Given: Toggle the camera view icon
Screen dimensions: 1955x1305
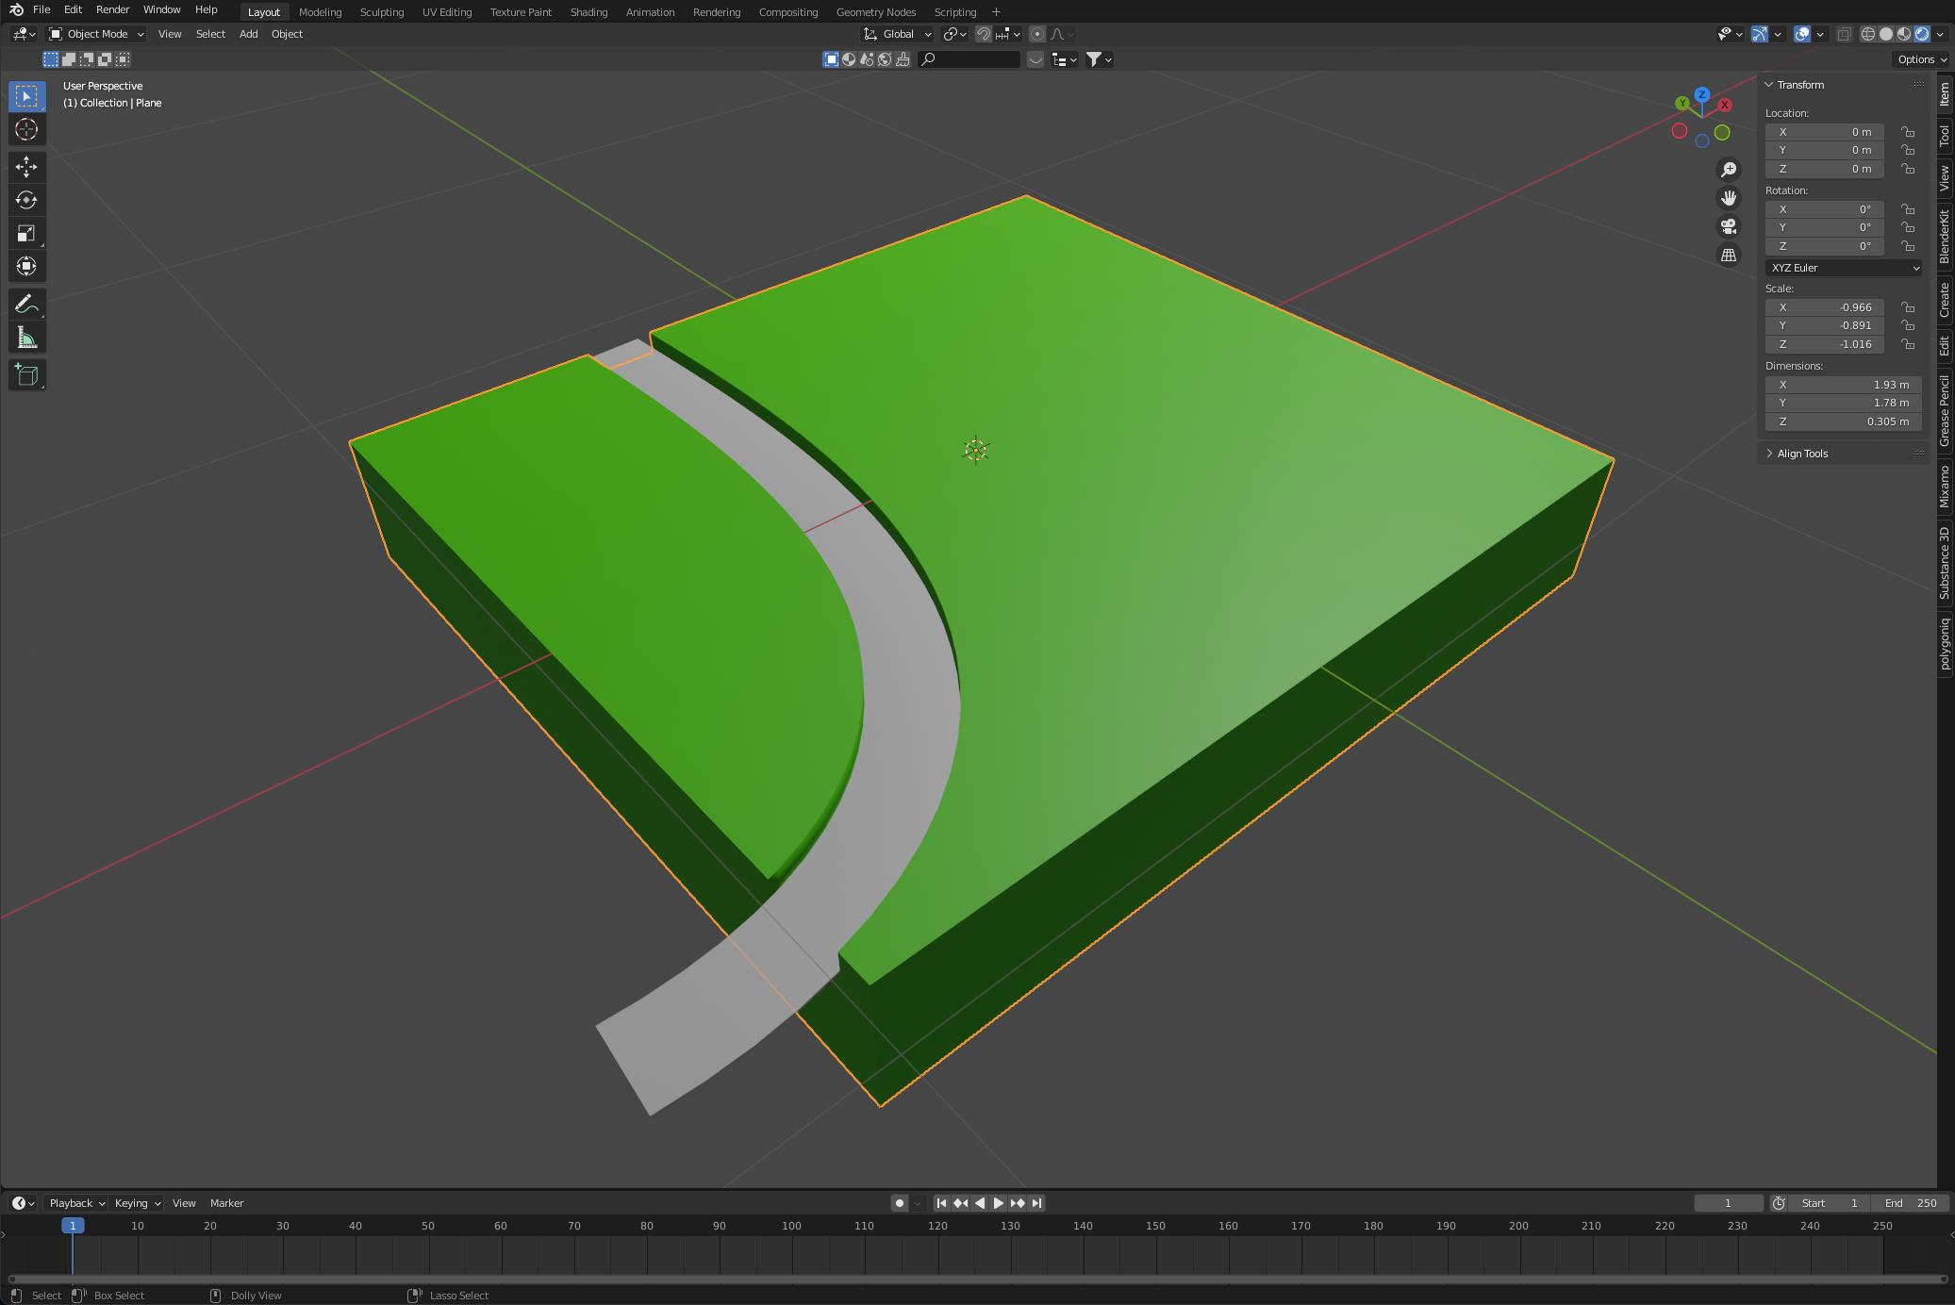Looking at the screenshot, I should coord(1729,226).
